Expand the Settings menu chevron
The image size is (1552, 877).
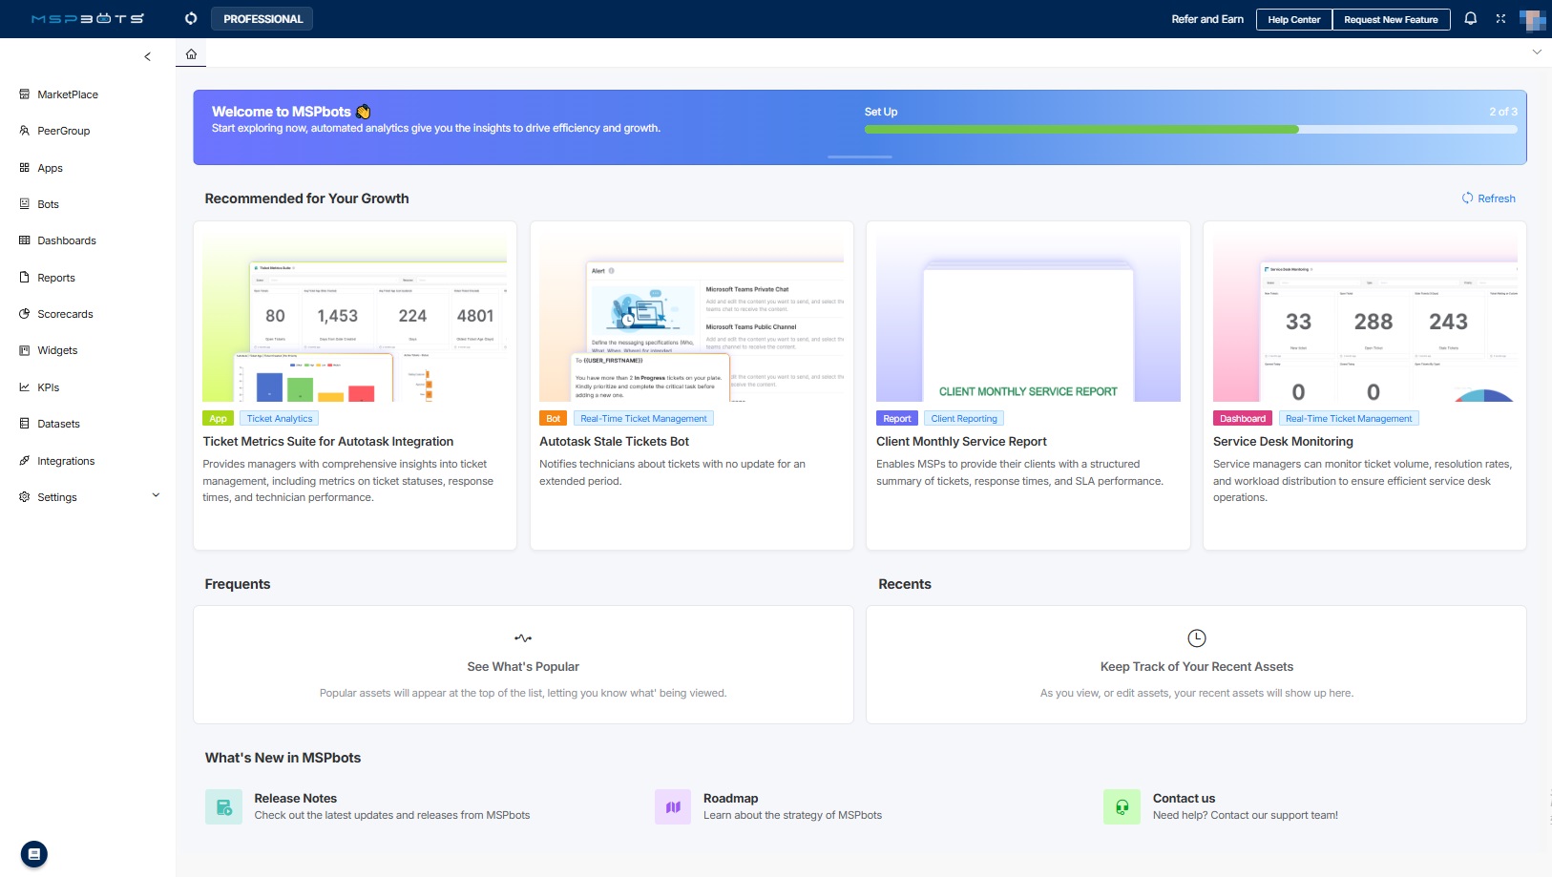156,495
